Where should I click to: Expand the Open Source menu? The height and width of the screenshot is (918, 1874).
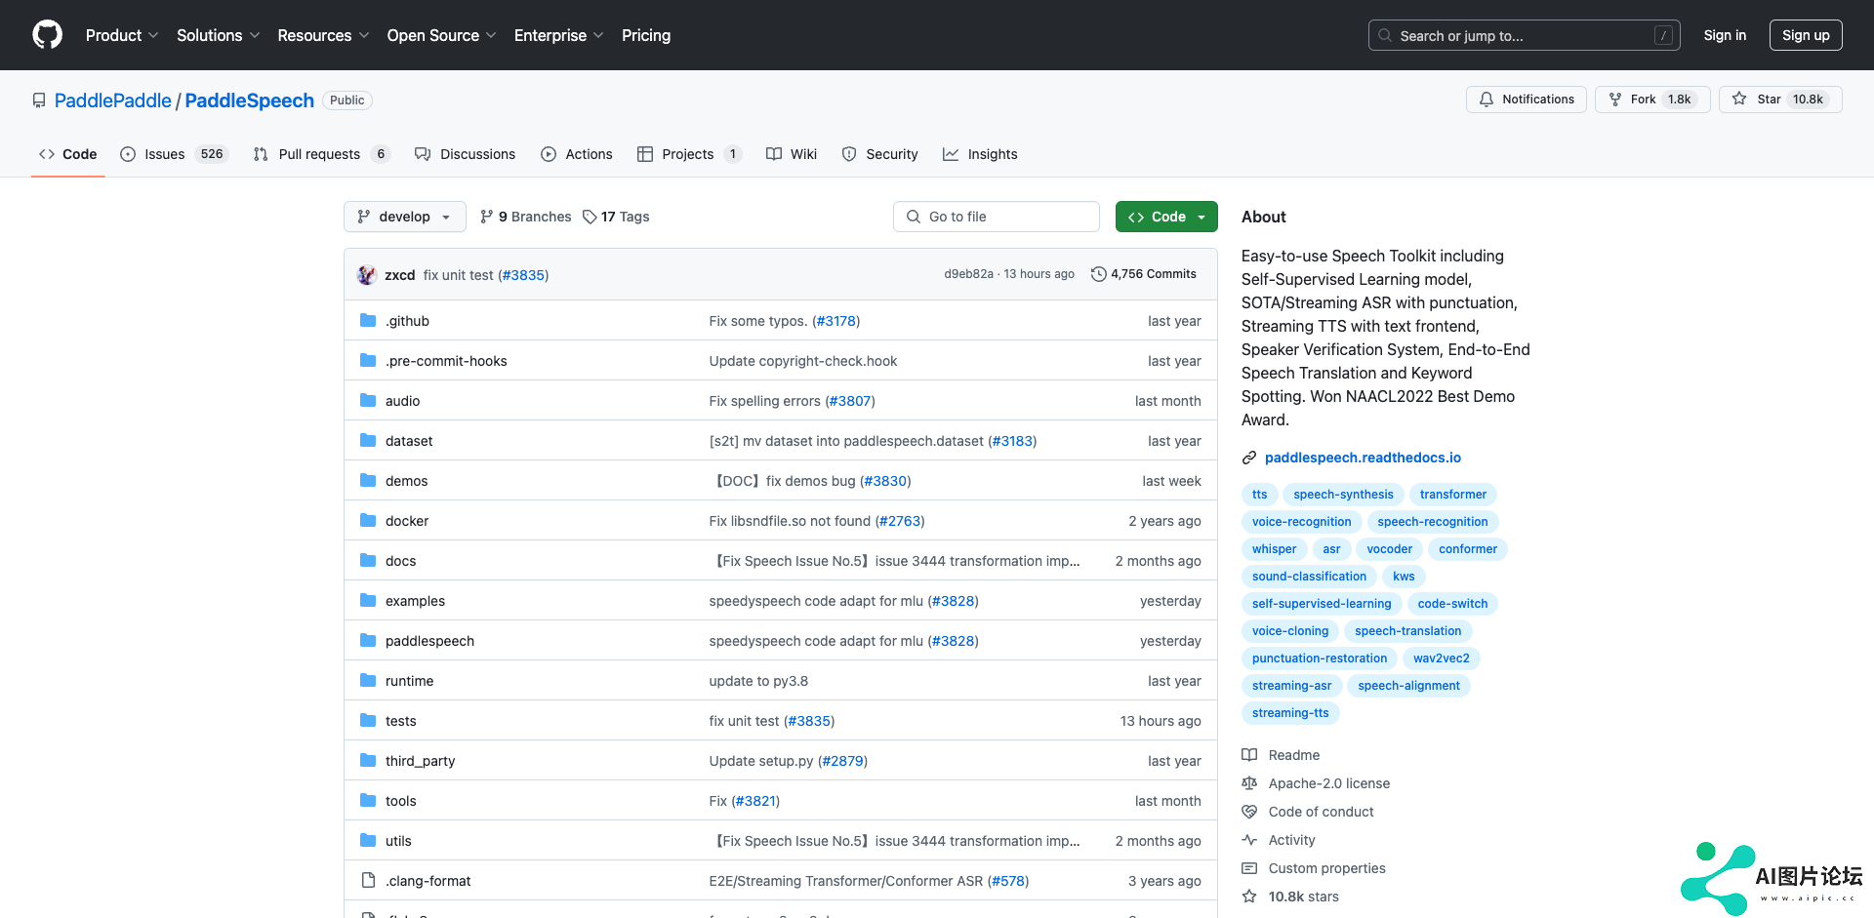point(442,35)
